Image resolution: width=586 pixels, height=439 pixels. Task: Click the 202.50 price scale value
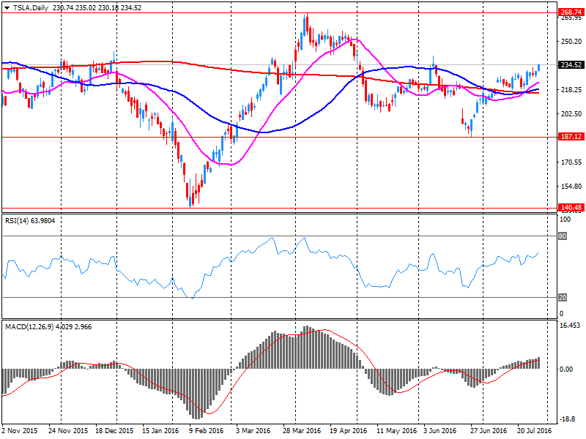(571, 114)
